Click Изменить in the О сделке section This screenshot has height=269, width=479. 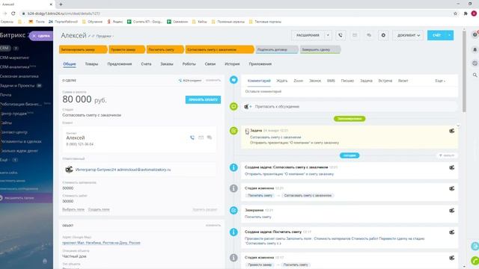click(x=213, y=80)
